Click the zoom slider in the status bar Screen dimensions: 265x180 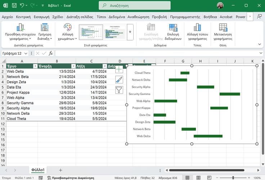click(233, 178)
